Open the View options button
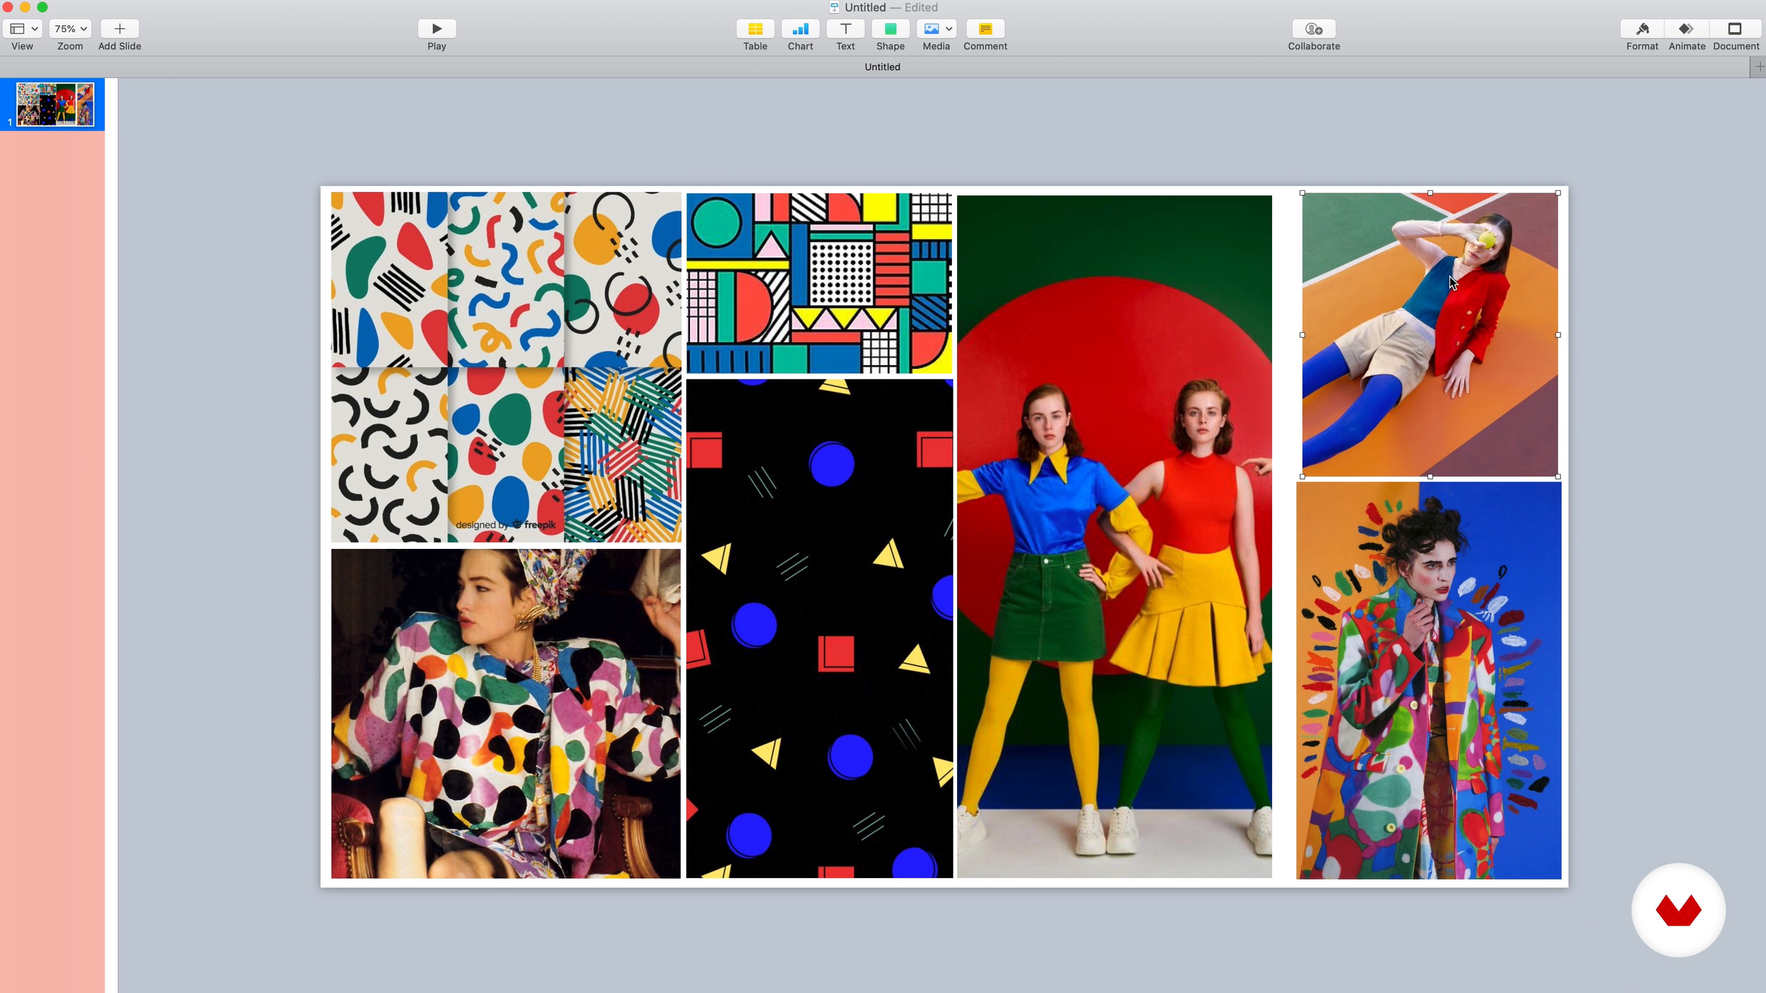The width and height of the screenshot is (1766, 993). click(x=23, y=29)
